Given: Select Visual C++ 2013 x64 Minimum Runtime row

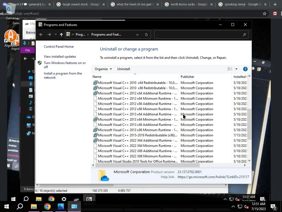Looking at the screenshot, I should click(170, 119).
